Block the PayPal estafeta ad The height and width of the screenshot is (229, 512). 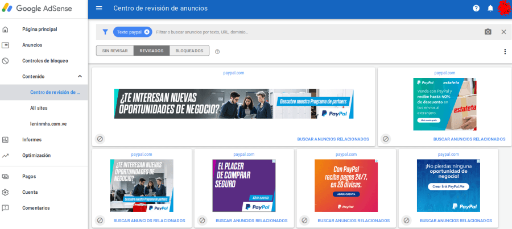point(386,139)
